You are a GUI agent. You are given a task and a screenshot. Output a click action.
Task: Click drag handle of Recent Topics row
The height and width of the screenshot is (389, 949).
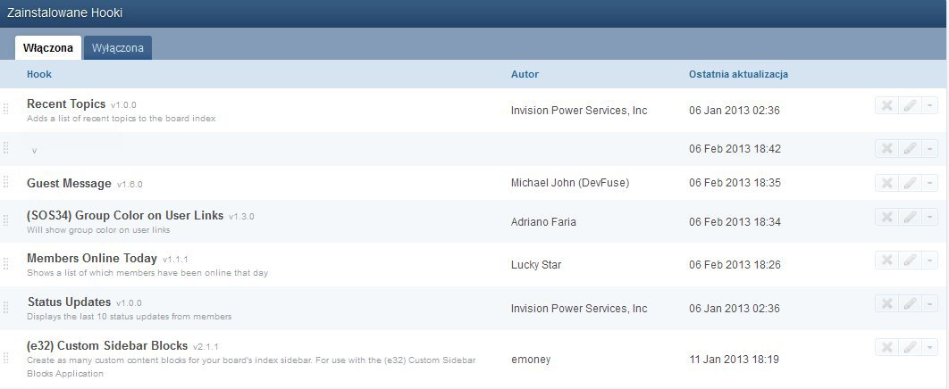(x=5, y=109)
